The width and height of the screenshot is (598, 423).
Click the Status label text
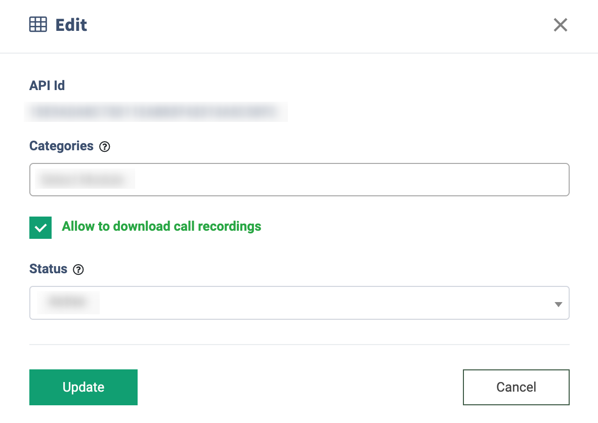tap(48, 269)
